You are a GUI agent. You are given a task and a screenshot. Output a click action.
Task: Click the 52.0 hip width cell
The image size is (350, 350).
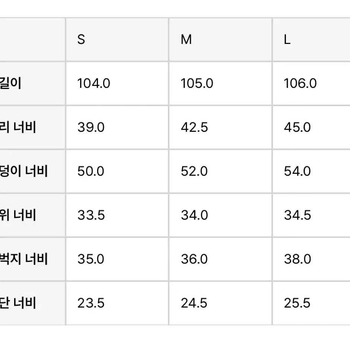(x=220, y=171)
